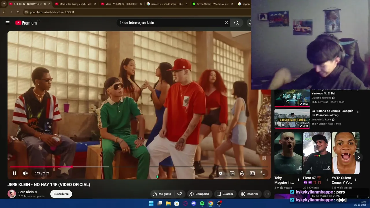Viewport: 370px width, 208px height.
Task: Save video with Guardar button
Action: coord(225,194)
